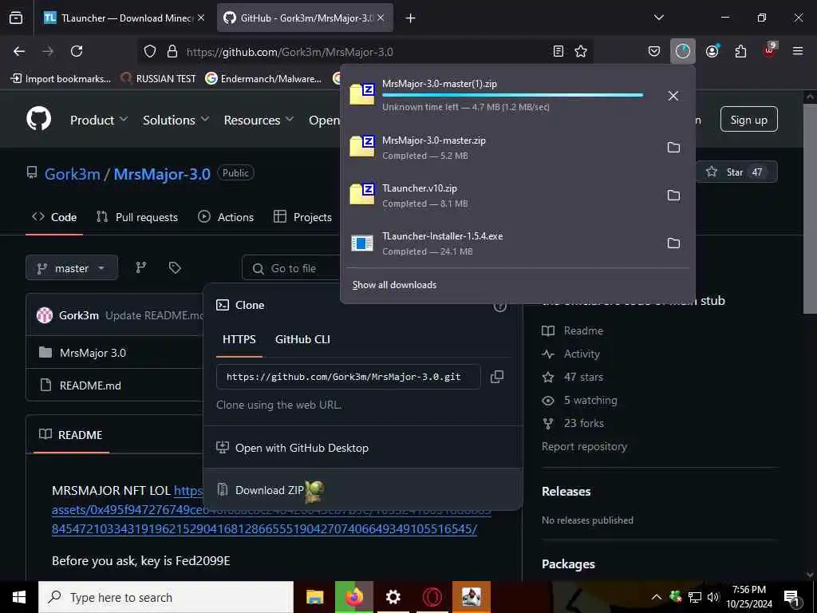Open Endermanch/Malware bookmark
817x613 pixels.
(263, 79)
